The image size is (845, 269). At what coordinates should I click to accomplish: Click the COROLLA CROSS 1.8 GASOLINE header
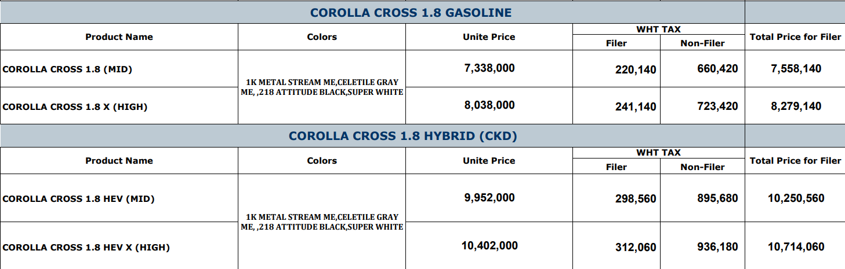point(411,12)
